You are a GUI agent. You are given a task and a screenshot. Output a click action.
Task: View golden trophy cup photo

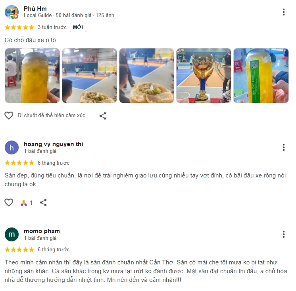tap(204, 75)
